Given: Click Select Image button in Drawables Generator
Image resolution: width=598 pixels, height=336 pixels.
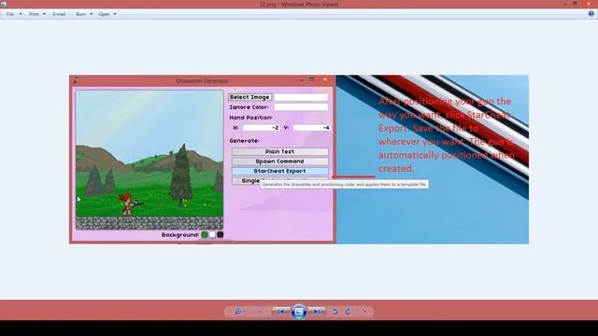Looking at the screenshot, I should (249, 97).
